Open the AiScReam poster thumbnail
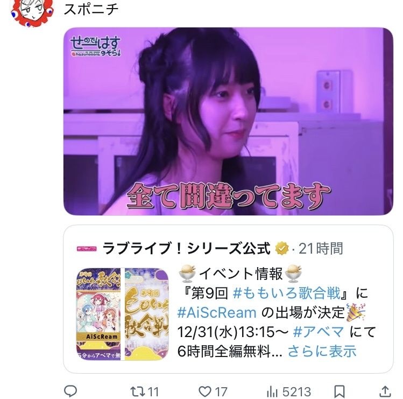The image size is (403, 399). click(98, 314)
